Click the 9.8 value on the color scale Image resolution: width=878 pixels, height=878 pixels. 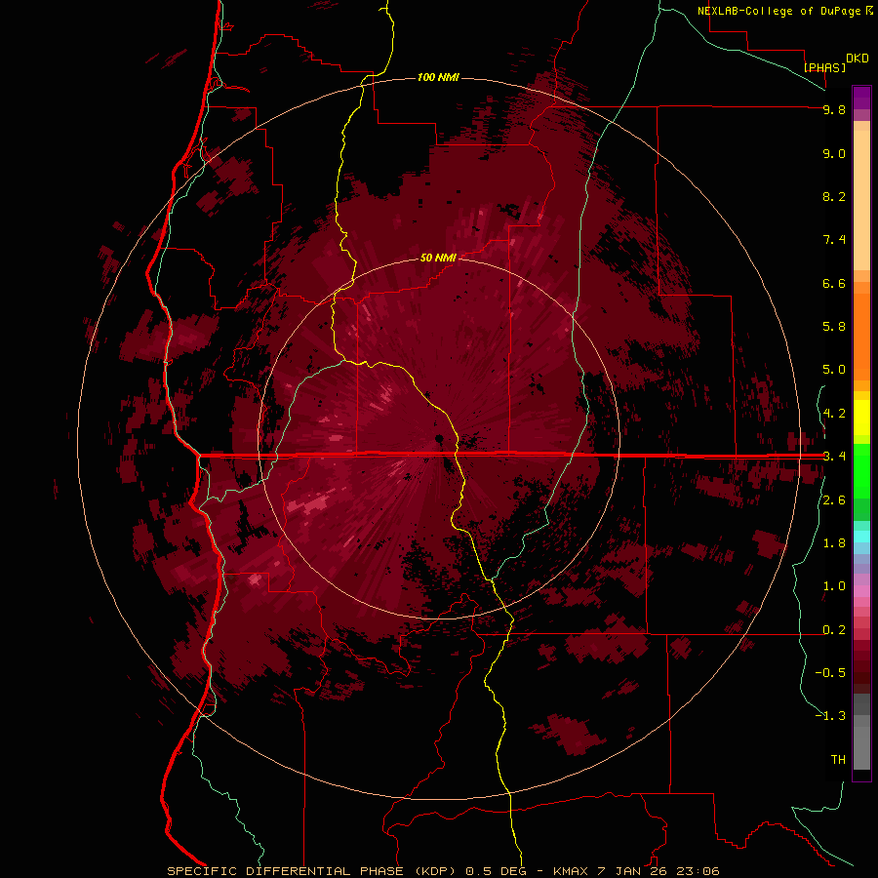point(833,110)
